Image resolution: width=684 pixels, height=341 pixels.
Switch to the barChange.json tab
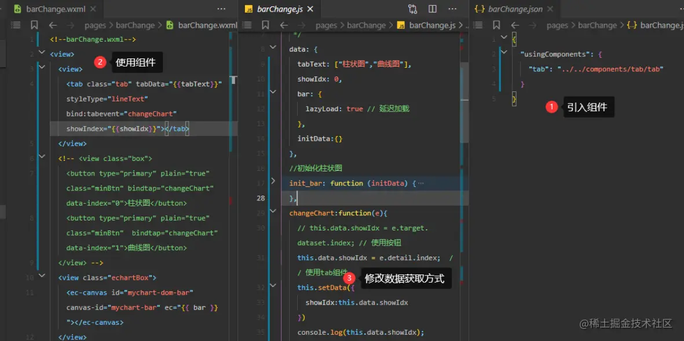click(x=514, y=9)
